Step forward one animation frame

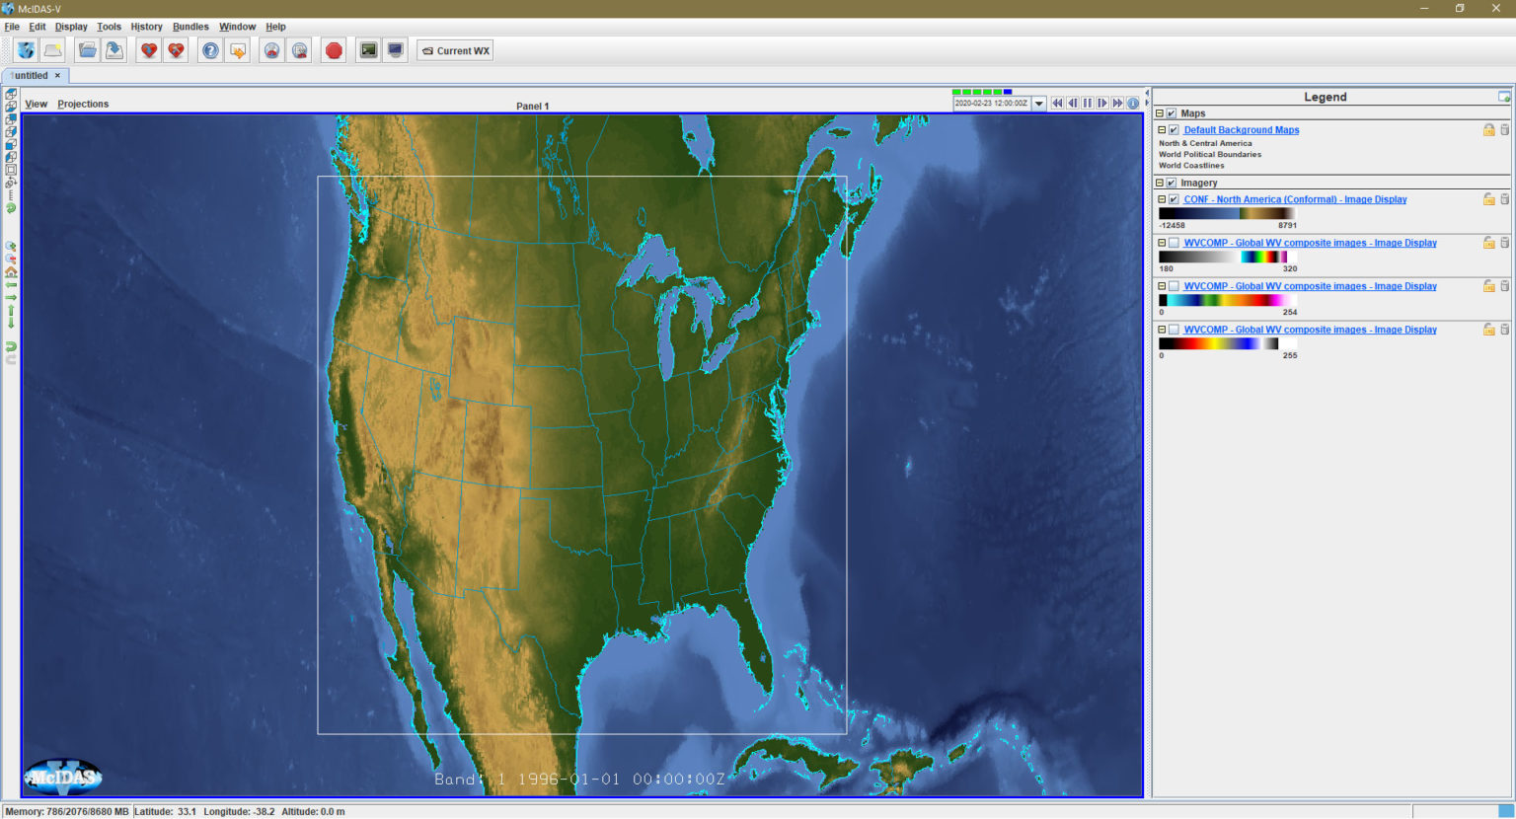click(1102, 103)
